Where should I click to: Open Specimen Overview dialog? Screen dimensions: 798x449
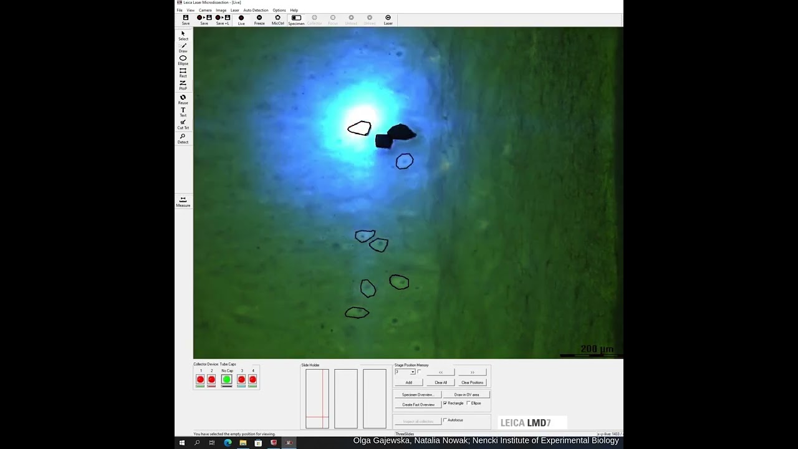418,394
